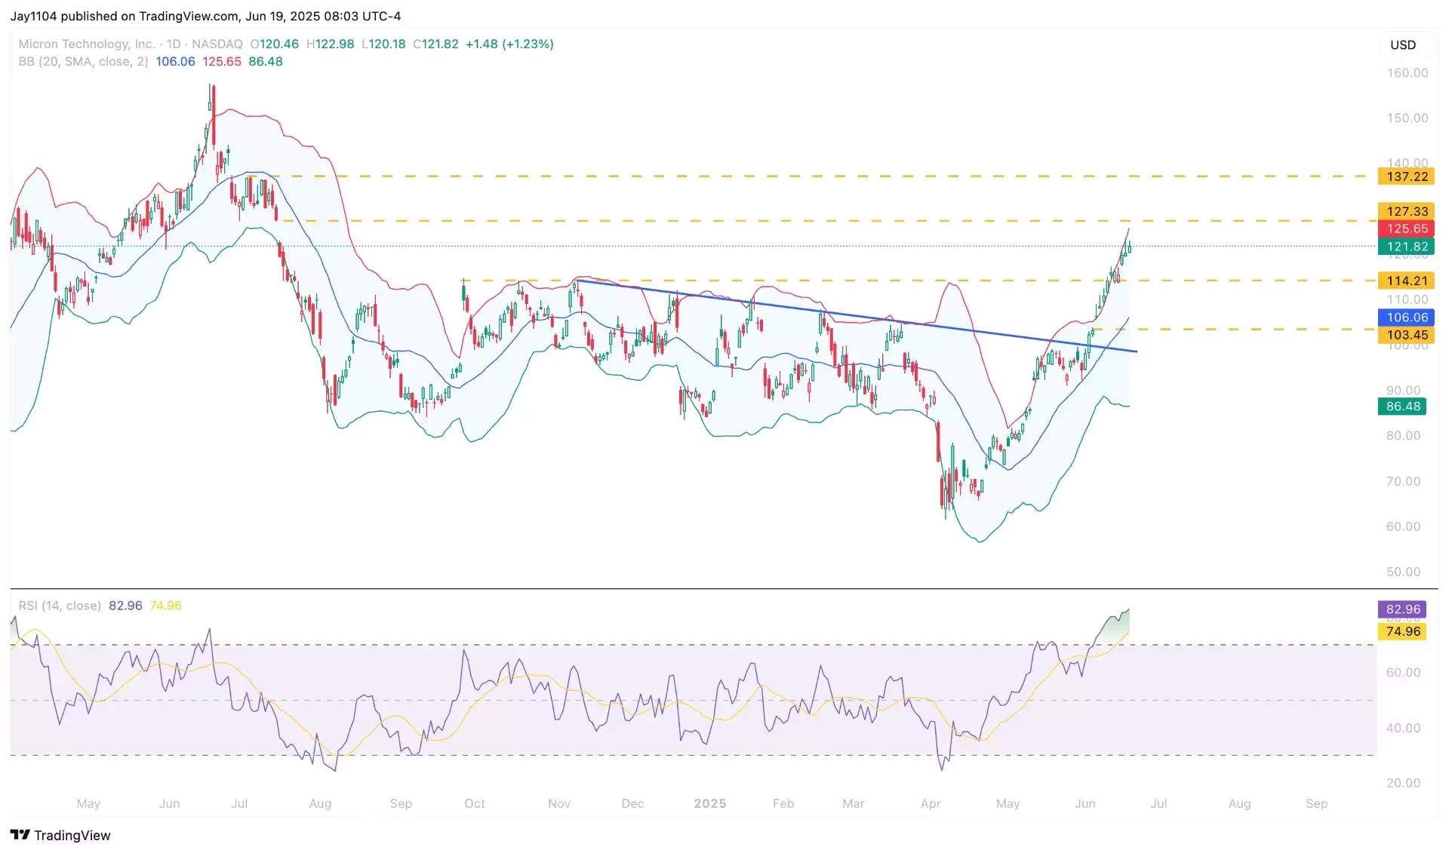The width and height of the screenshot is (1449, 853).
Task: Click the 137.22 price level label
Action: [x=1407, y=176]
